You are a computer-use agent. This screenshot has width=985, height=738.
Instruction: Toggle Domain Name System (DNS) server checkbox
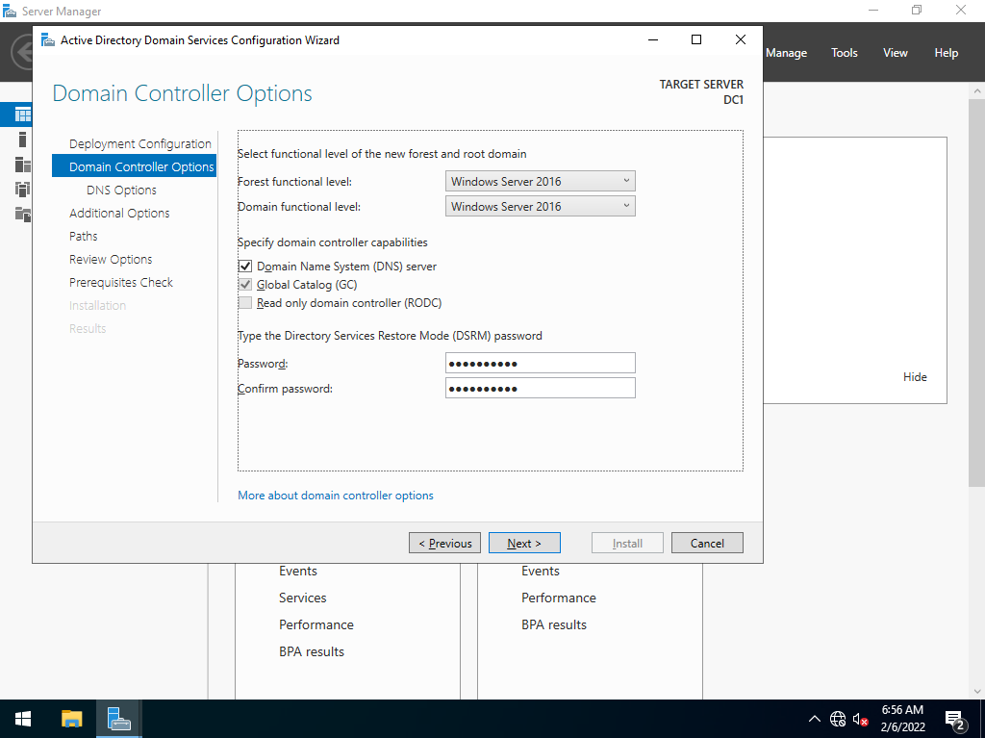click(x=245, y=266)
